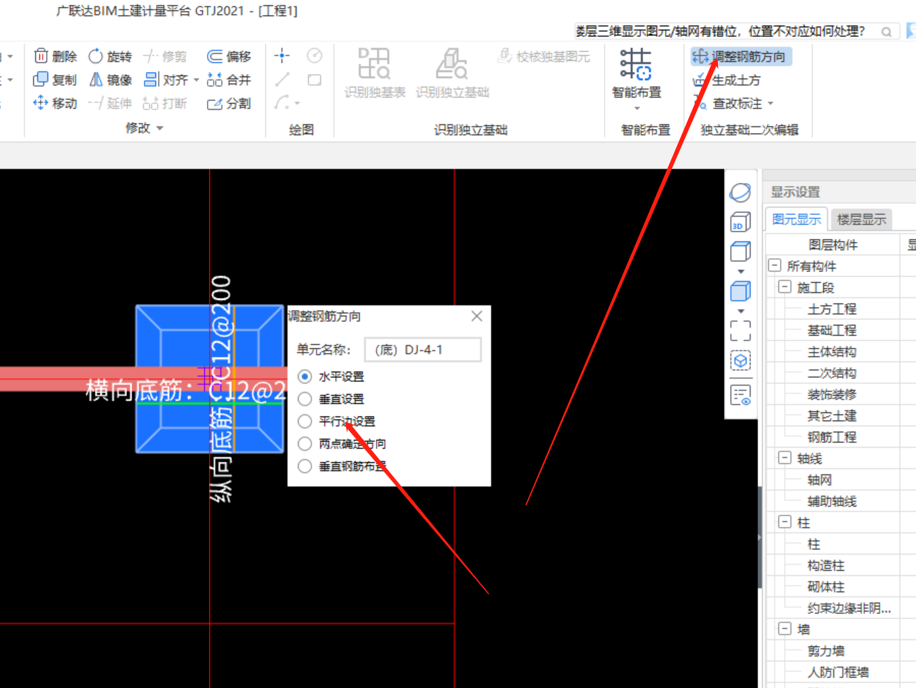Select the 延伸 (extend) tool
This screenshot has width=916, height=688.
click(x=110, y=103)
